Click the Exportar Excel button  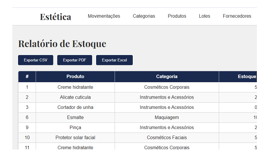coord(114,60)
